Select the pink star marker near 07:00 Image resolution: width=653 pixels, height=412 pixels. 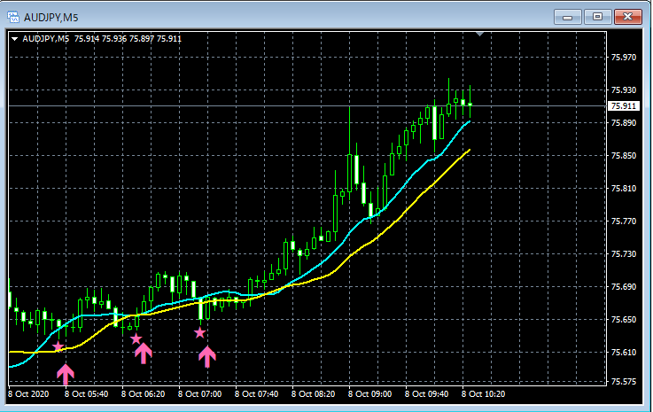[200, 332]
